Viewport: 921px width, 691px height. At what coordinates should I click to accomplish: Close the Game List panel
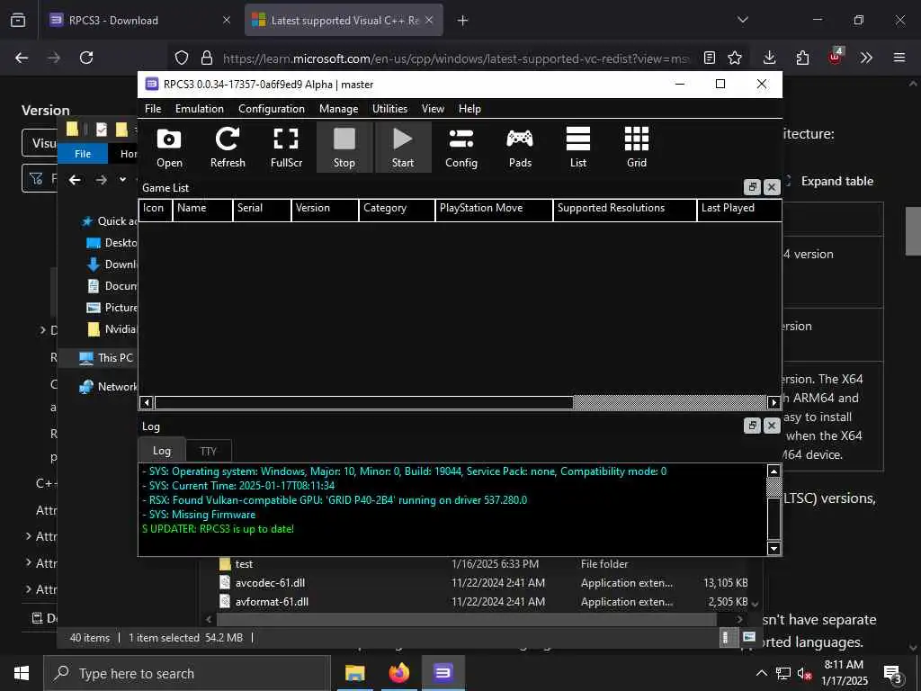click(772, 187)
